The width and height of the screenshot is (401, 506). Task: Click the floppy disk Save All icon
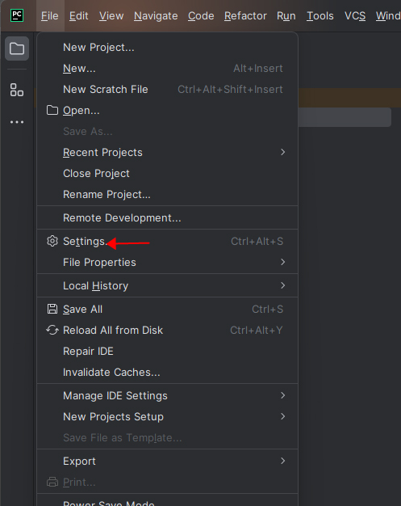coord(52,309)
